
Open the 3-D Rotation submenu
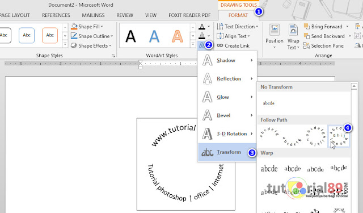coord(227,133)
